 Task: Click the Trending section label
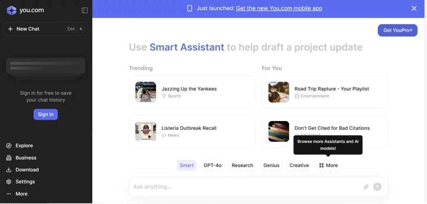(141, 68)
